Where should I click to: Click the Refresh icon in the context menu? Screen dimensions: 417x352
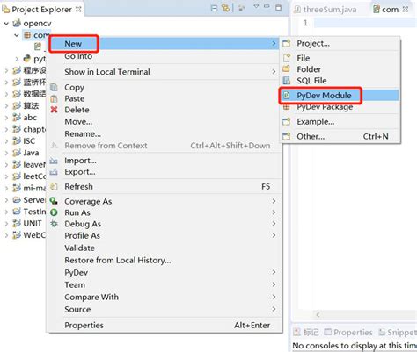(x=54, y=186)
